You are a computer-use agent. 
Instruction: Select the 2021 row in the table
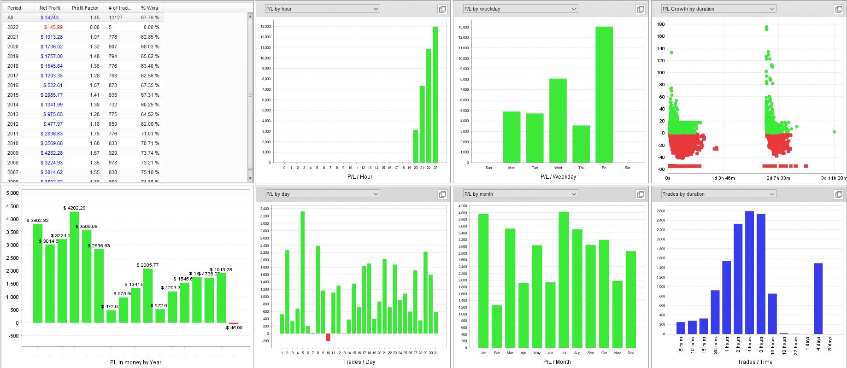[x=83, y=37]
